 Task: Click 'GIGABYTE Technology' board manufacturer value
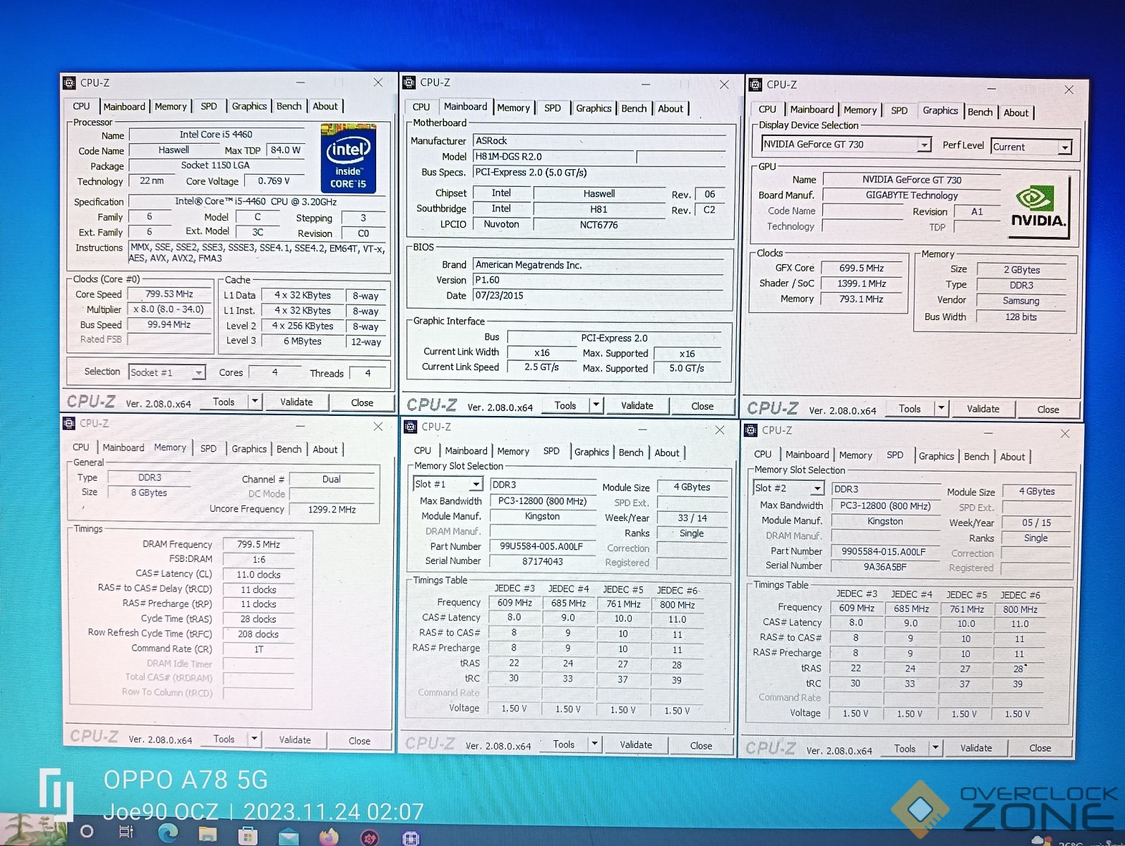[x=911, y=195]
